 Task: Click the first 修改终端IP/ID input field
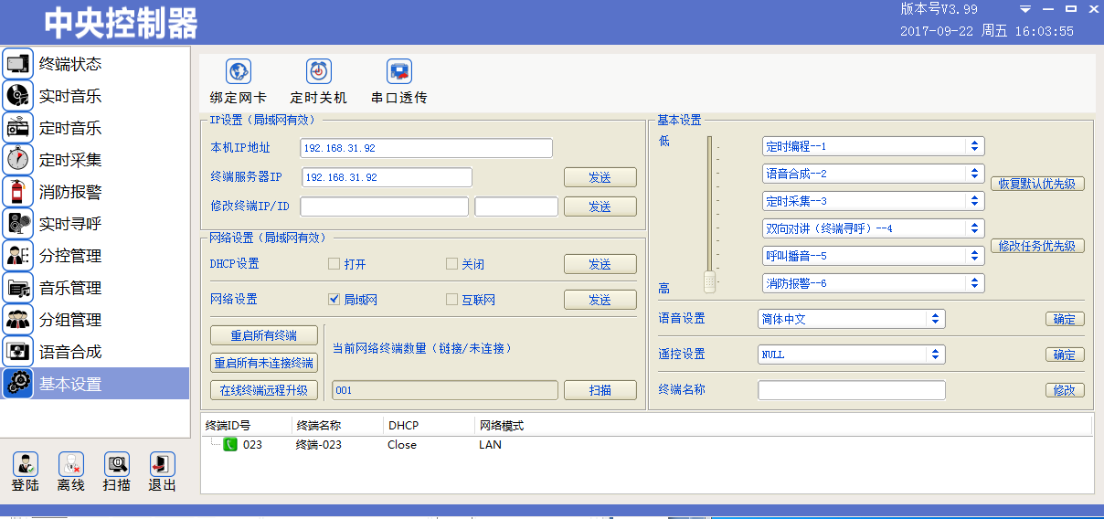coord(384,207)
